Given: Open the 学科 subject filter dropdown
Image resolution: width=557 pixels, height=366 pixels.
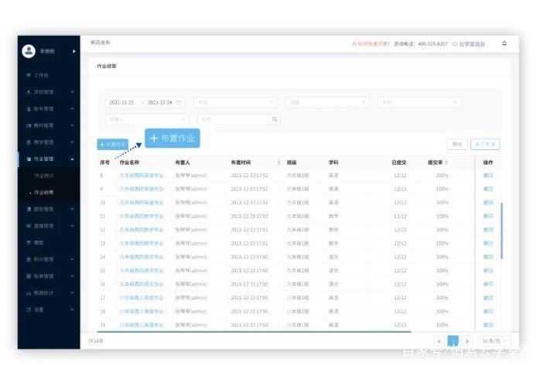Looking at the screenshot, I should pos(419,102).
